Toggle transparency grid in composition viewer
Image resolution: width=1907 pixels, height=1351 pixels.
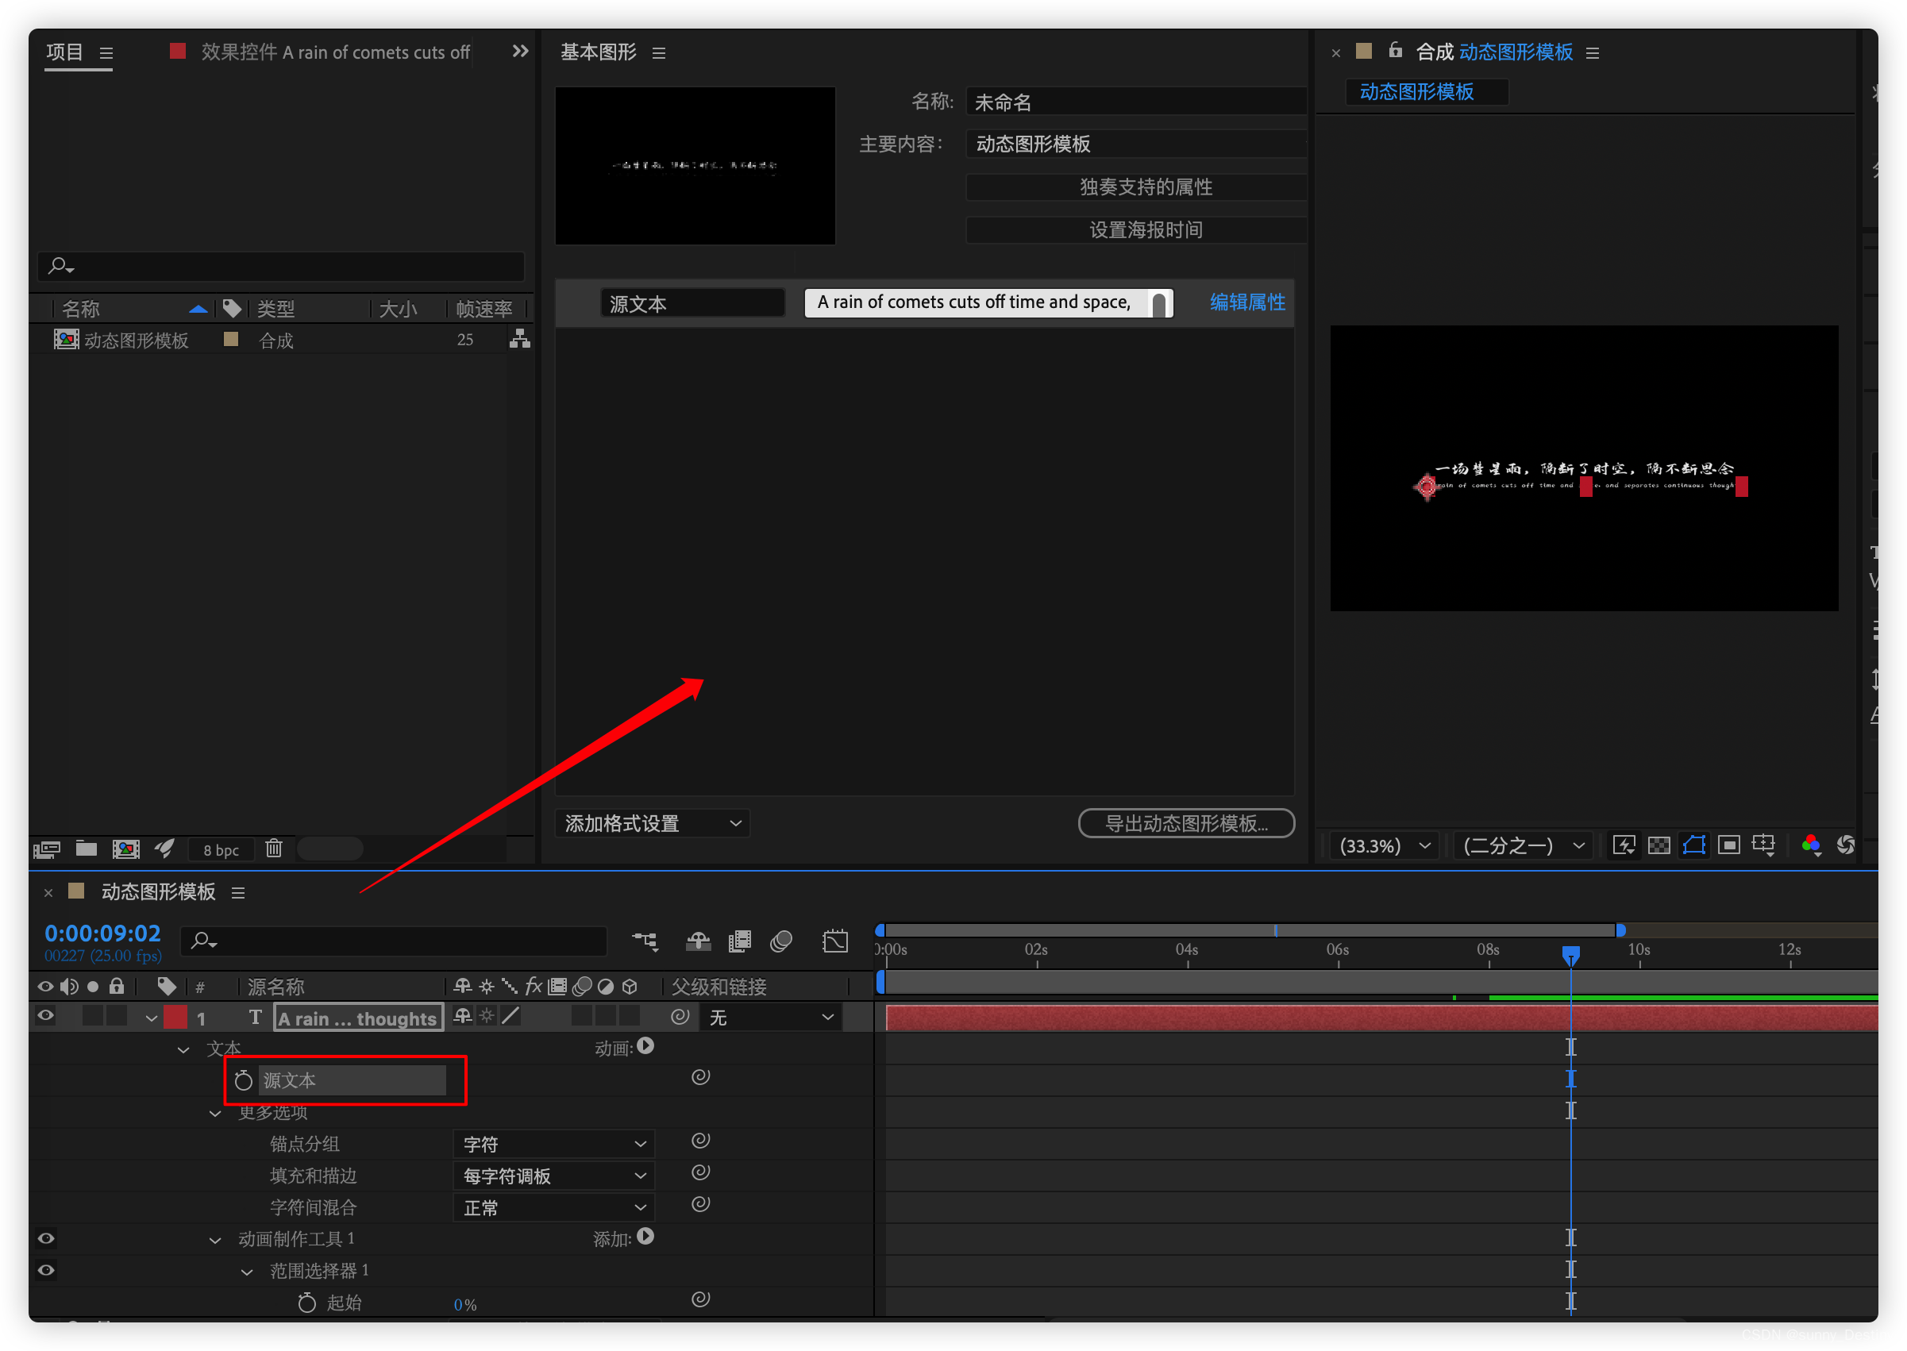tap(1659, 846)
